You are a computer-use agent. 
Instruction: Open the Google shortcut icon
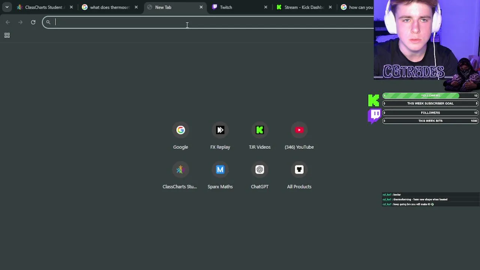point(180,130)
